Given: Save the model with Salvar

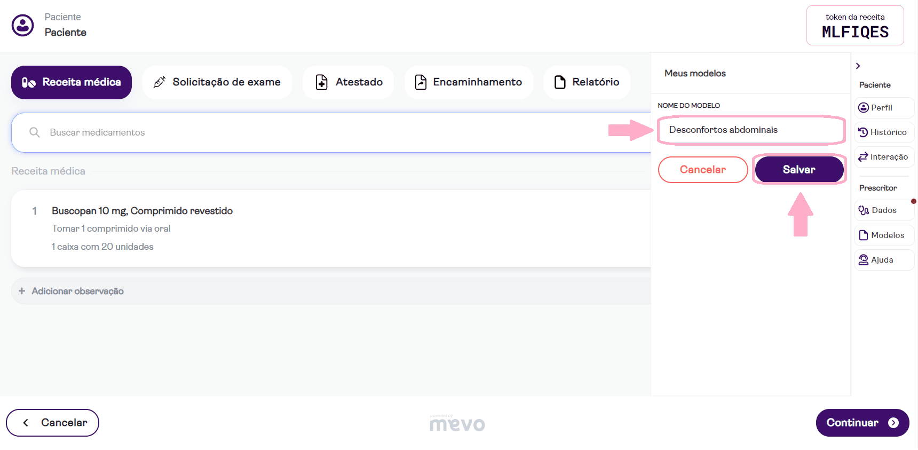Looking at the screenshot, I should tap(798, 170).
